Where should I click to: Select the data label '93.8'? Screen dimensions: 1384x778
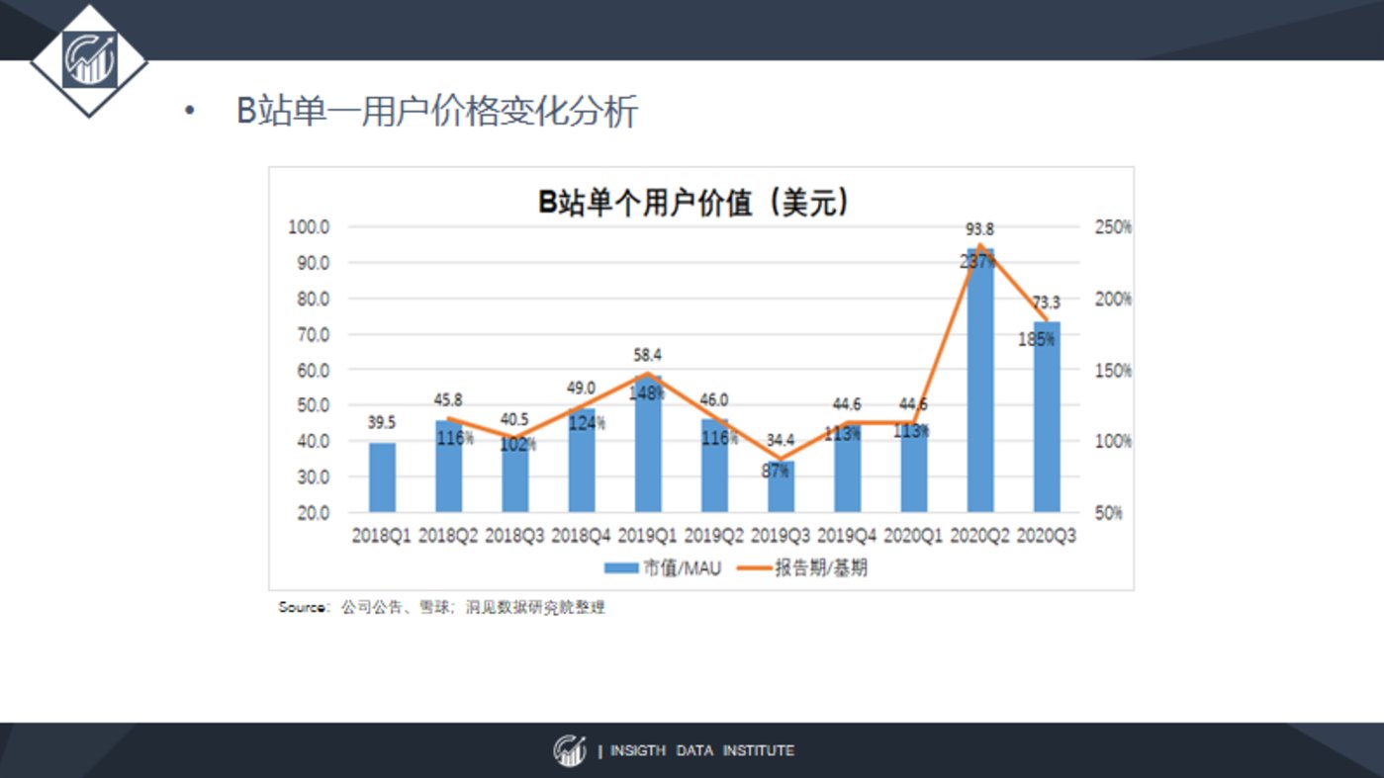click(979, 230)
